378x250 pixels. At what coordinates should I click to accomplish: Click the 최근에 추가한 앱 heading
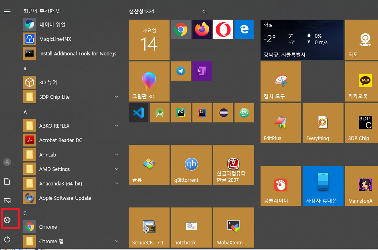(x=42, y=11)
